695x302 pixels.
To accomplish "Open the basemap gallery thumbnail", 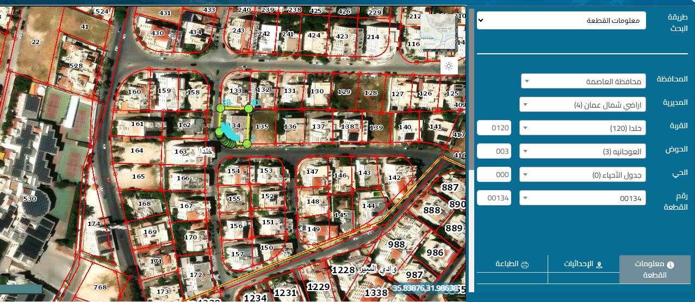I will [438, 31].
